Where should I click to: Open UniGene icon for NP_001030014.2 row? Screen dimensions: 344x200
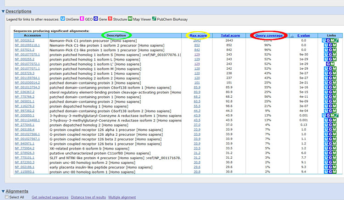coord(326,83)
